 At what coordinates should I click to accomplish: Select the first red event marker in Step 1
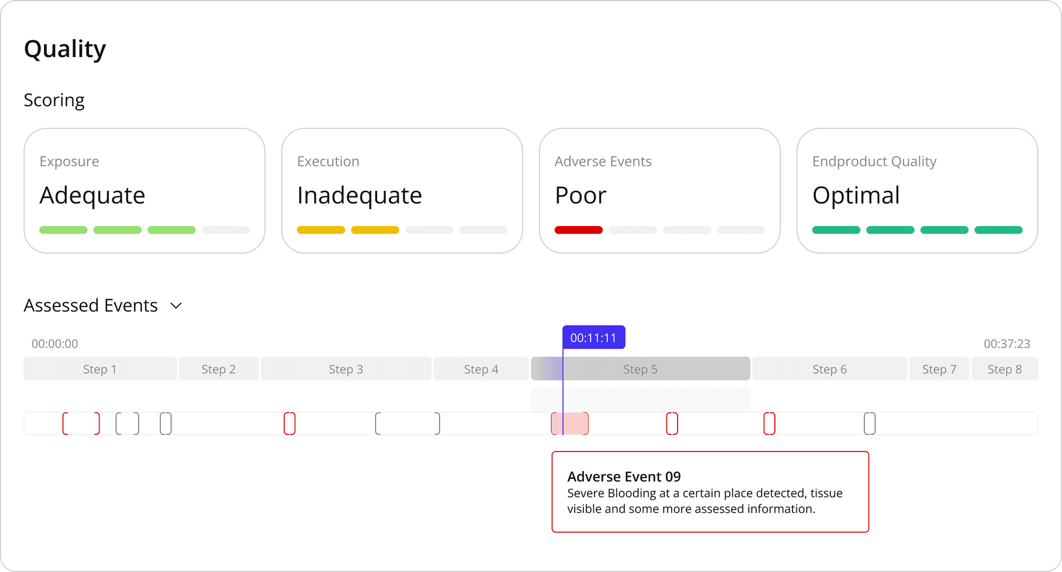tap(81, 423)
